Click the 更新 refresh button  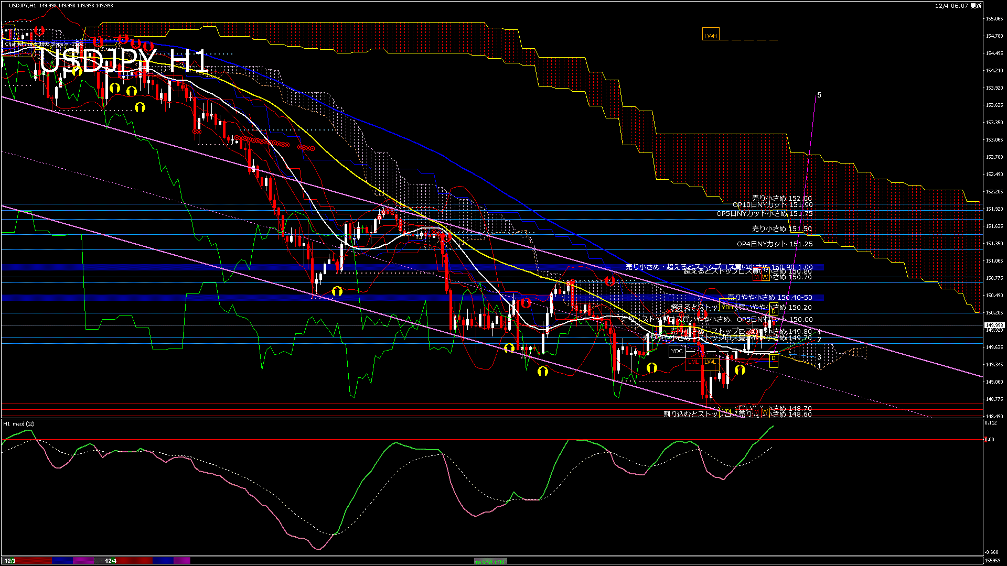click(x=976, y=6)
